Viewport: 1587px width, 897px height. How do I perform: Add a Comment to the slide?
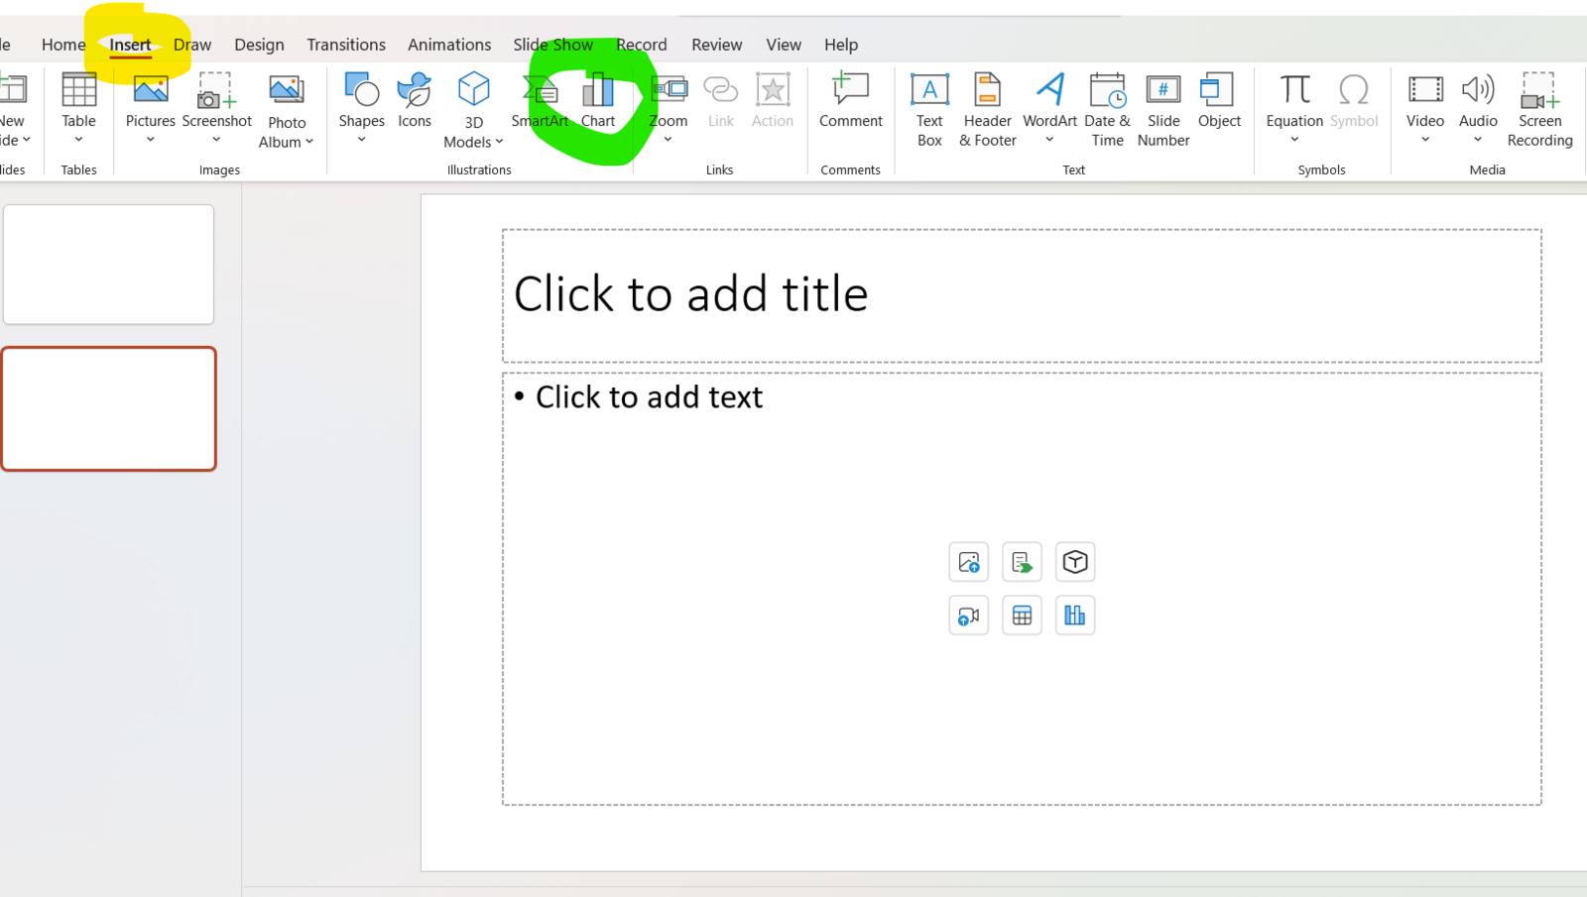coord(850,100)
